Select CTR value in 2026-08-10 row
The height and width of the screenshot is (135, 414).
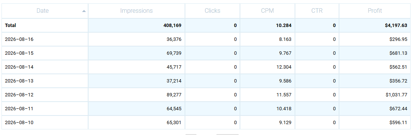(x=334, y=122)
